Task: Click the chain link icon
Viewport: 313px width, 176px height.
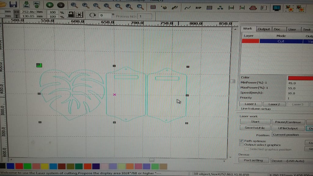Action: [175, 8]
